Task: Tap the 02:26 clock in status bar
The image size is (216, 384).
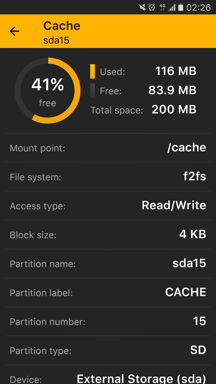Action: pyautogui.click(x=198, y=7)
